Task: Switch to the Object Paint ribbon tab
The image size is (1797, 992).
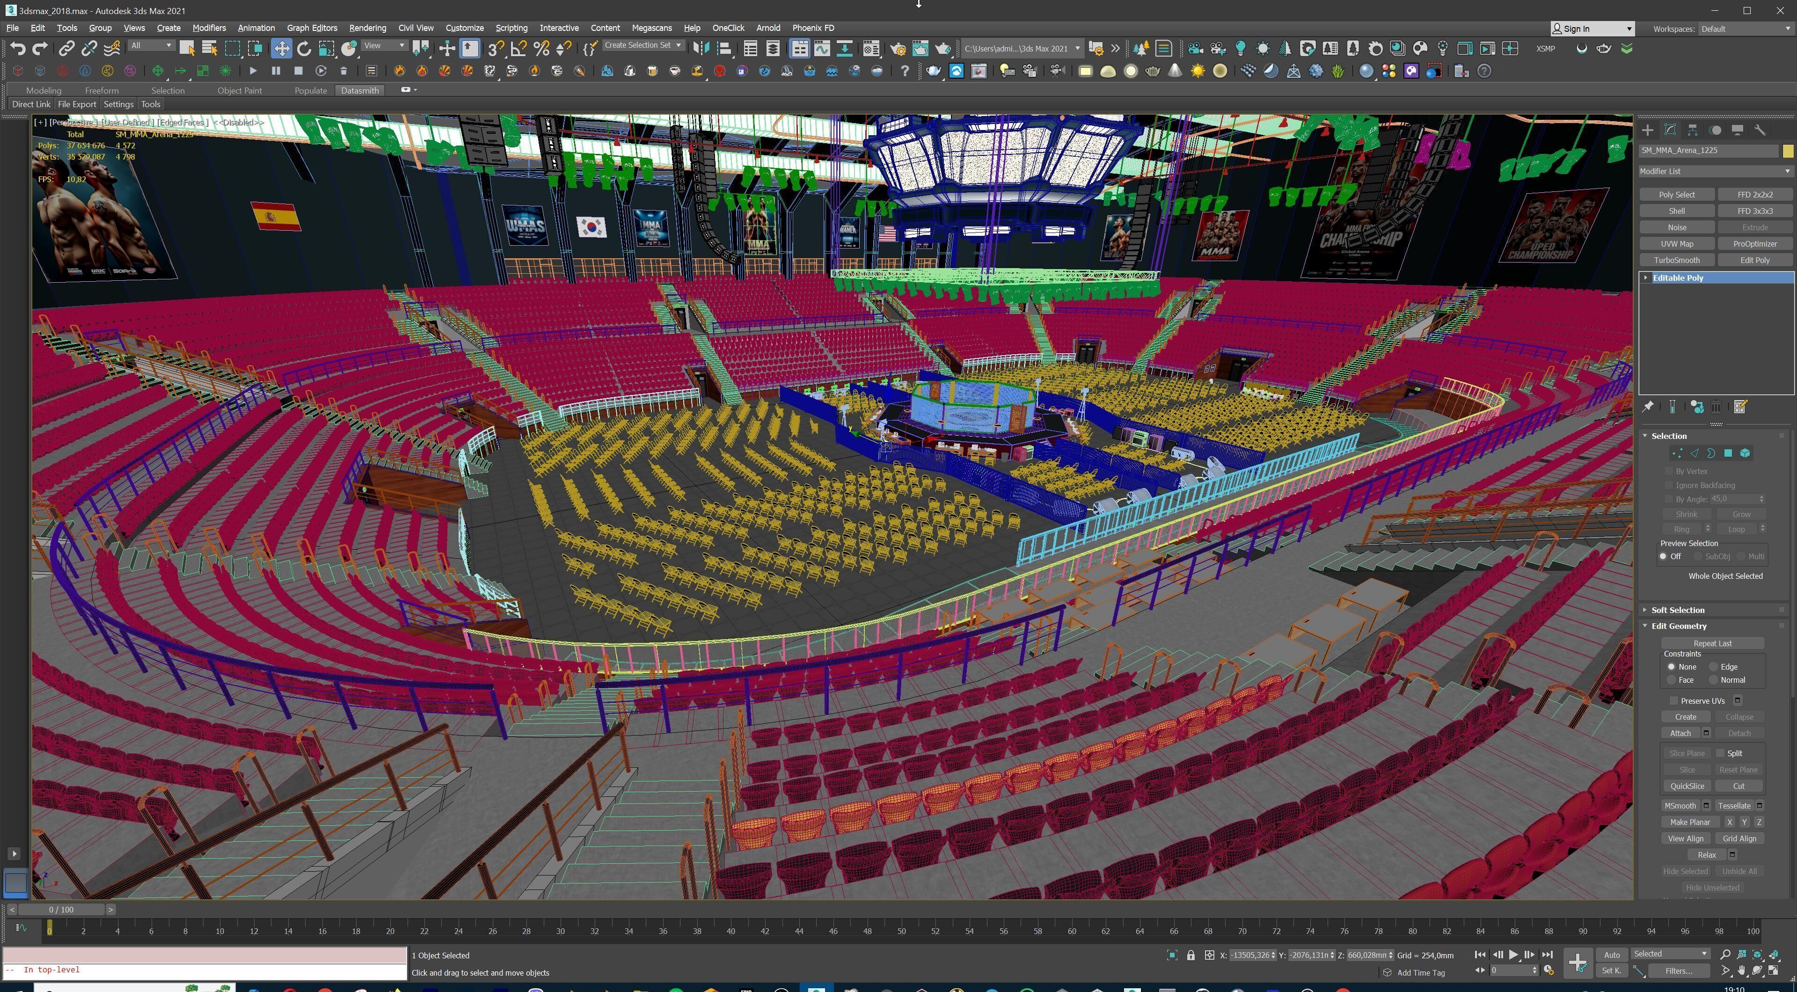Action: click(239, 91)
